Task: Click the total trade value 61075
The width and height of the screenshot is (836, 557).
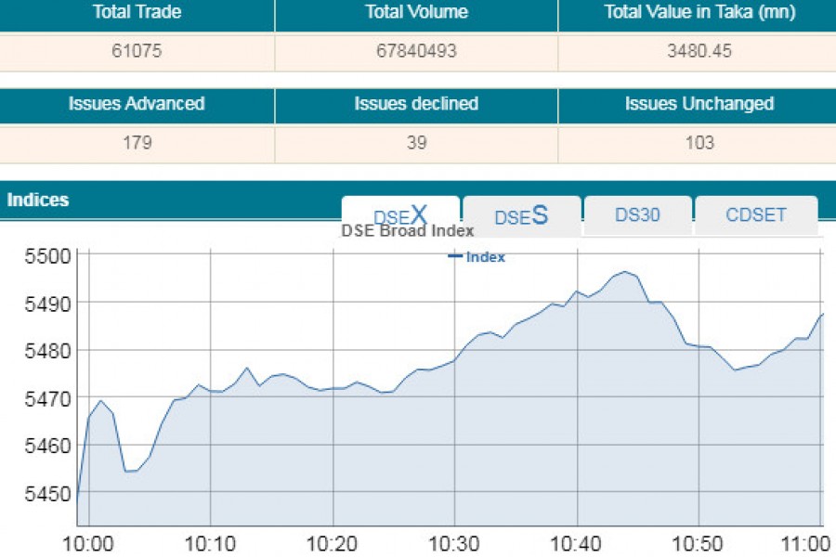Action: coord(137,52)
